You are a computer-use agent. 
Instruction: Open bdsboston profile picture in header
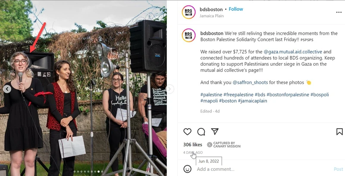pyautogui.click(x=188, y=12)
